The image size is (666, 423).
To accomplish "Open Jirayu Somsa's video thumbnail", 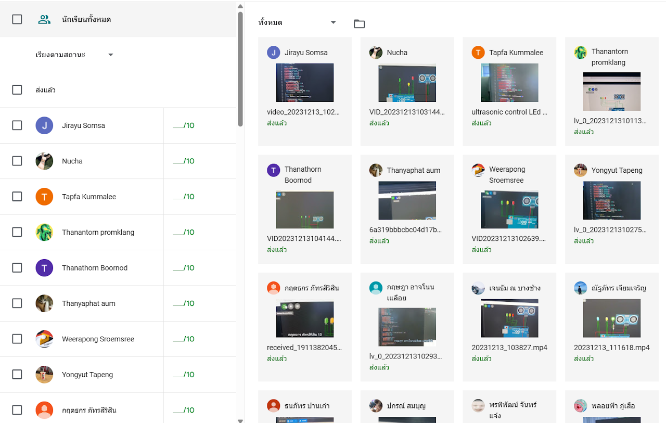I will pyautogui.click(x=305, y=83).
